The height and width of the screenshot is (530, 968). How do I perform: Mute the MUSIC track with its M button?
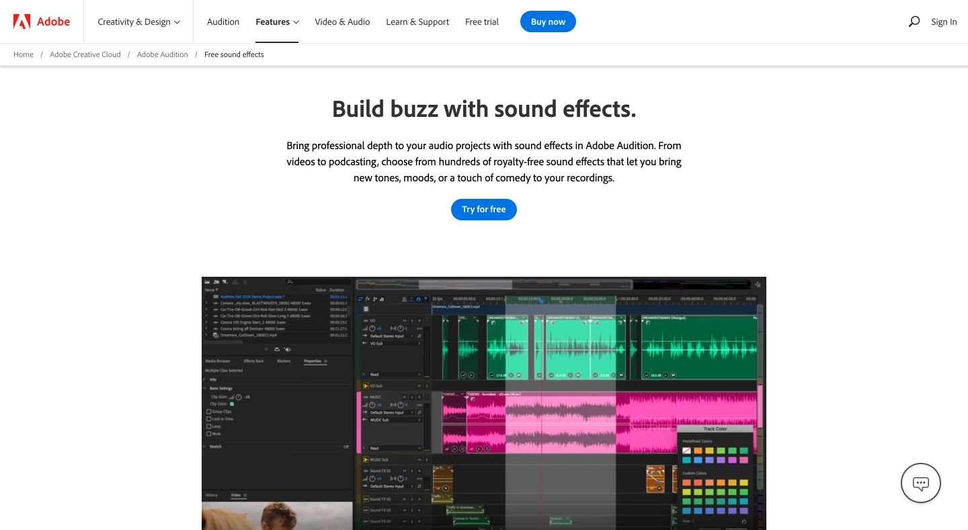[405, 397]
